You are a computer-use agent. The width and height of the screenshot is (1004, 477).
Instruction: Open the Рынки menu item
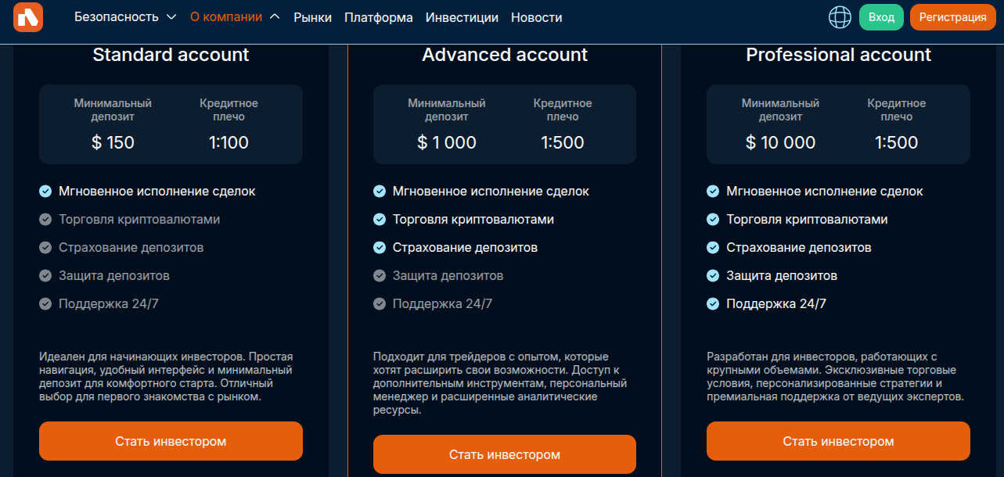pos(312,17)
